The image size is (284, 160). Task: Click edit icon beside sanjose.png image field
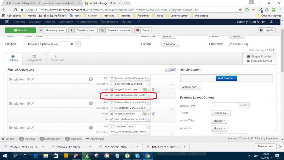(x=153, y=113)
